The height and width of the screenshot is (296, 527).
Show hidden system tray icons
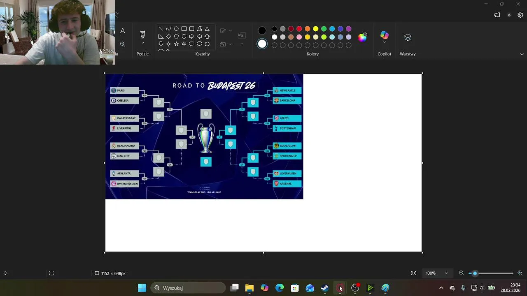coord(441,288)
